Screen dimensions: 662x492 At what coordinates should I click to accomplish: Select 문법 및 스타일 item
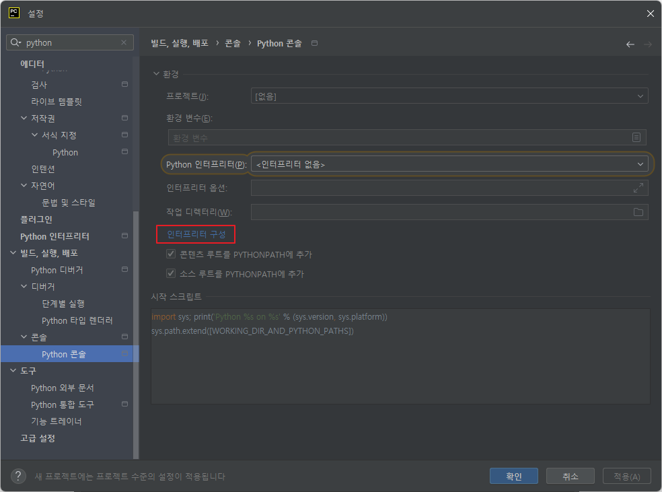pos(69,203)
